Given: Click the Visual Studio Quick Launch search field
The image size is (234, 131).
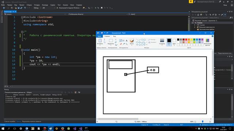Looking at the screenshot, I should (x=208, y=1).
